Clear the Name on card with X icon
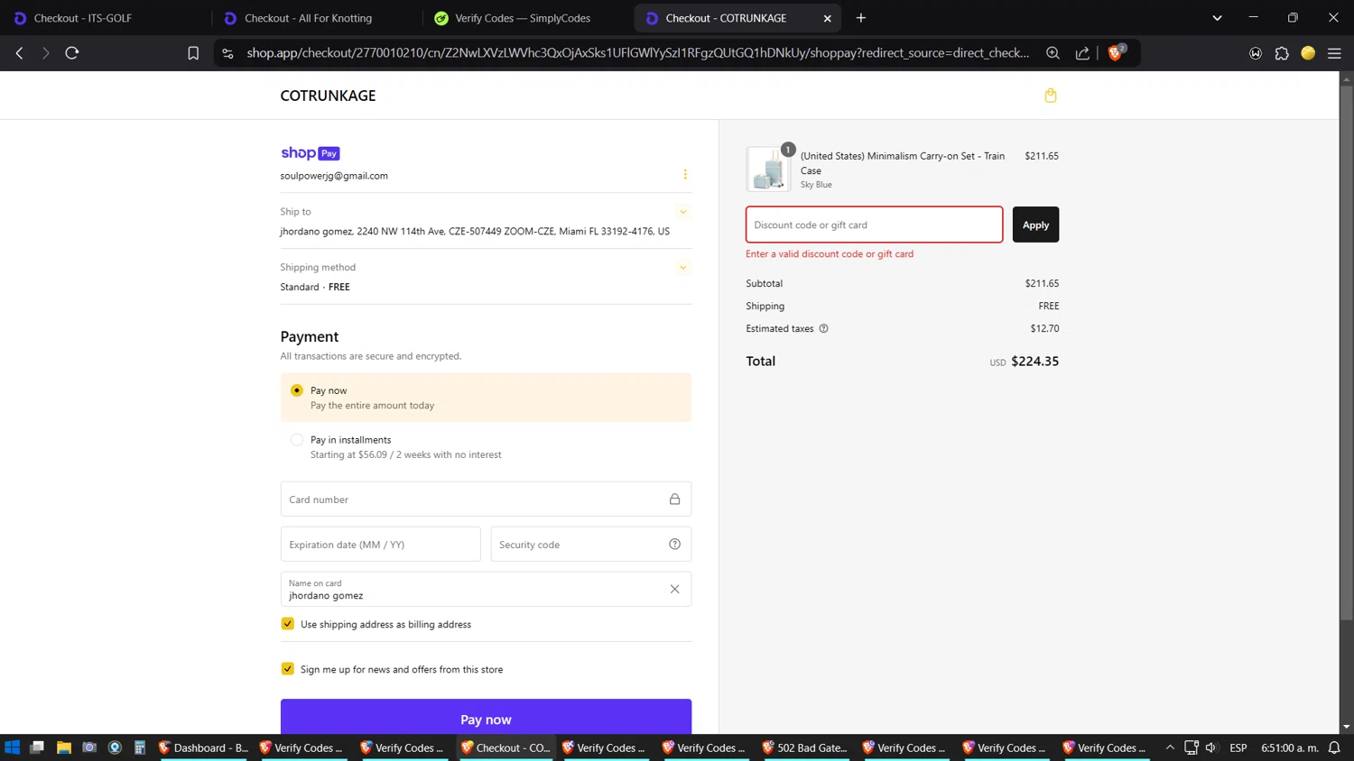1354x761 pixels. point(674,589)
